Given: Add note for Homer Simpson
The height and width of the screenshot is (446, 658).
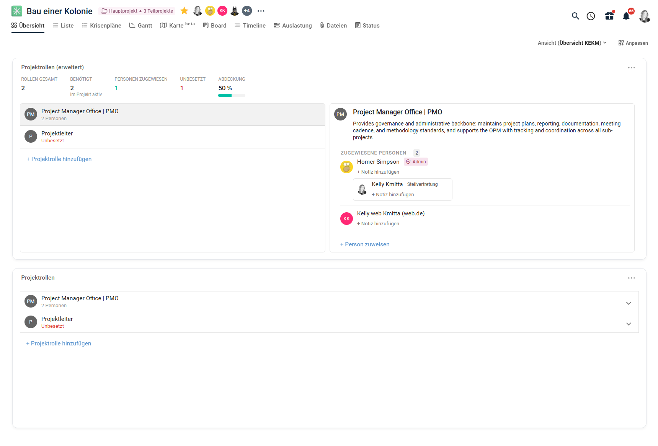Looking at the screenshot, I should pyautogui.click(x=378, y=172).
